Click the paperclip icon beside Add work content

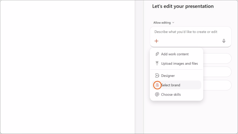tap(157, 54)
